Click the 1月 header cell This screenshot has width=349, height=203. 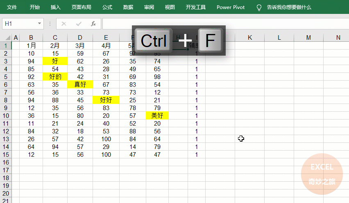(31, 45)
